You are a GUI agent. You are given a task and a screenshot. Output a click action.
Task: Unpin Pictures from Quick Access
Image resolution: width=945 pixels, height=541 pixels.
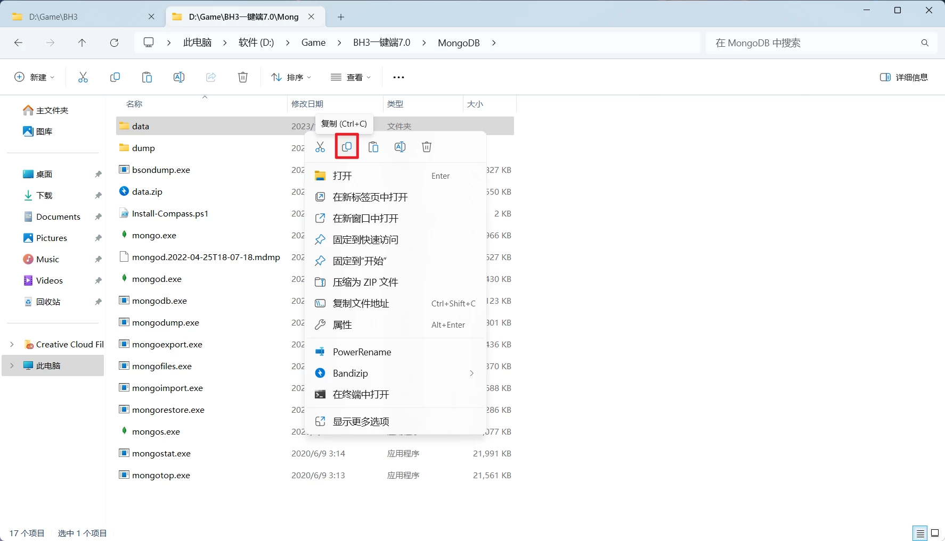point(98,238)
